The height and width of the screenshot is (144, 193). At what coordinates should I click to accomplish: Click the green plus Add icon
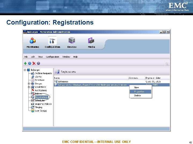pyautogui.click(x=25, y=63)
